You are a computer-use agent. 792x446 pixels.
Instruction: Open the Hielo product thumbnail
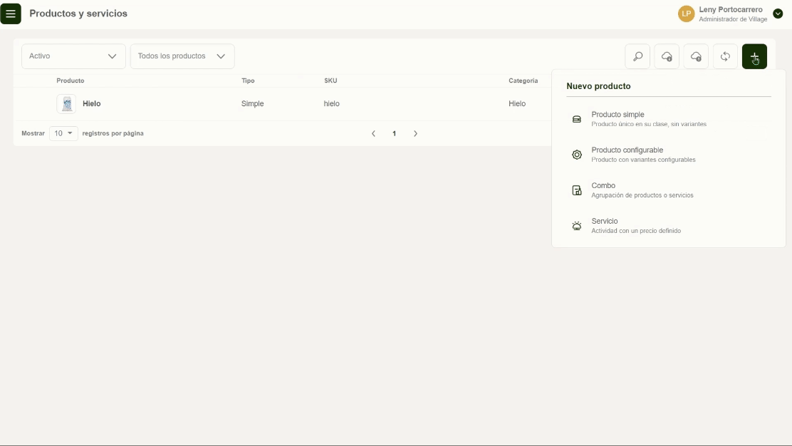point(66,104)
